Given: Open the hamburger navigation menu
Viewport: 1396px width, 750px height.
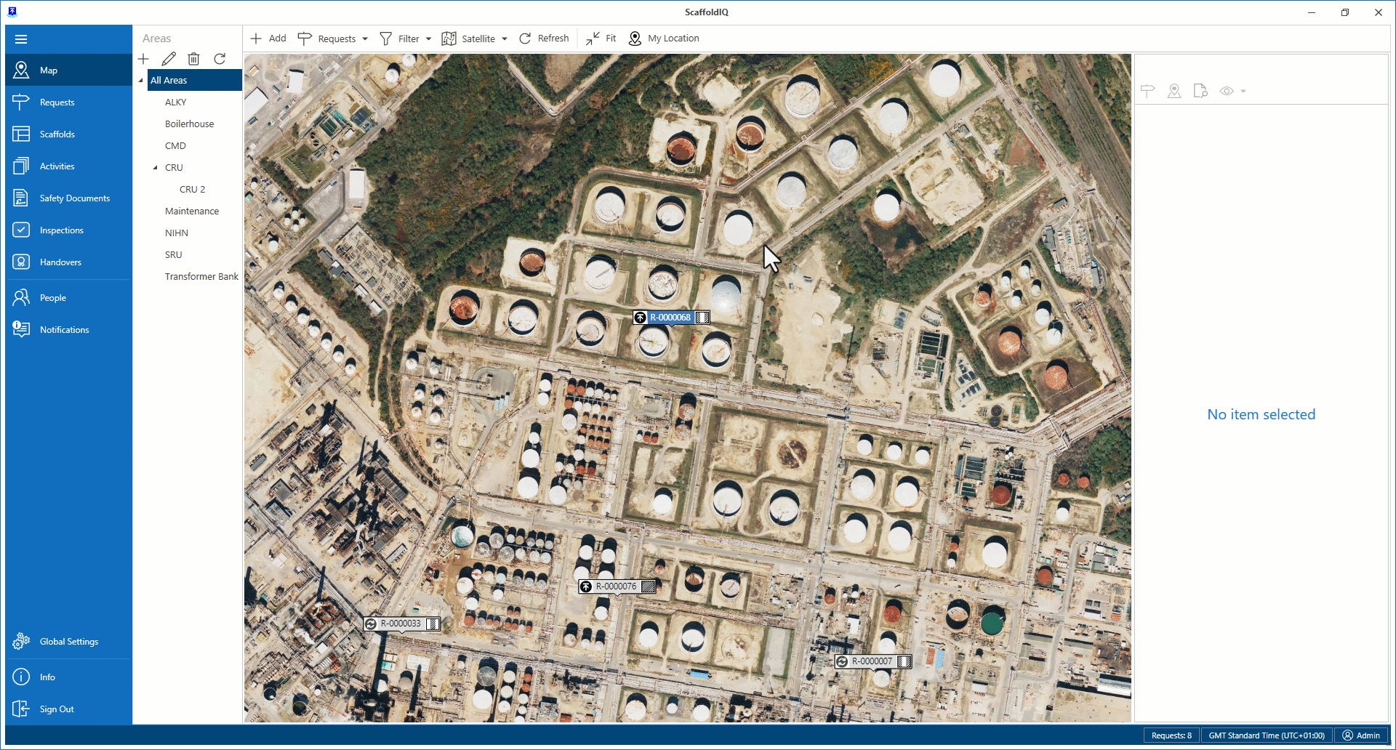Looking at the screenshot, I should click(21, 39).
